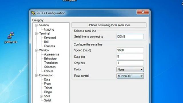Click the Data bits field
The image size is (183, 103).
pyautogui.click(x=130, y=57)
